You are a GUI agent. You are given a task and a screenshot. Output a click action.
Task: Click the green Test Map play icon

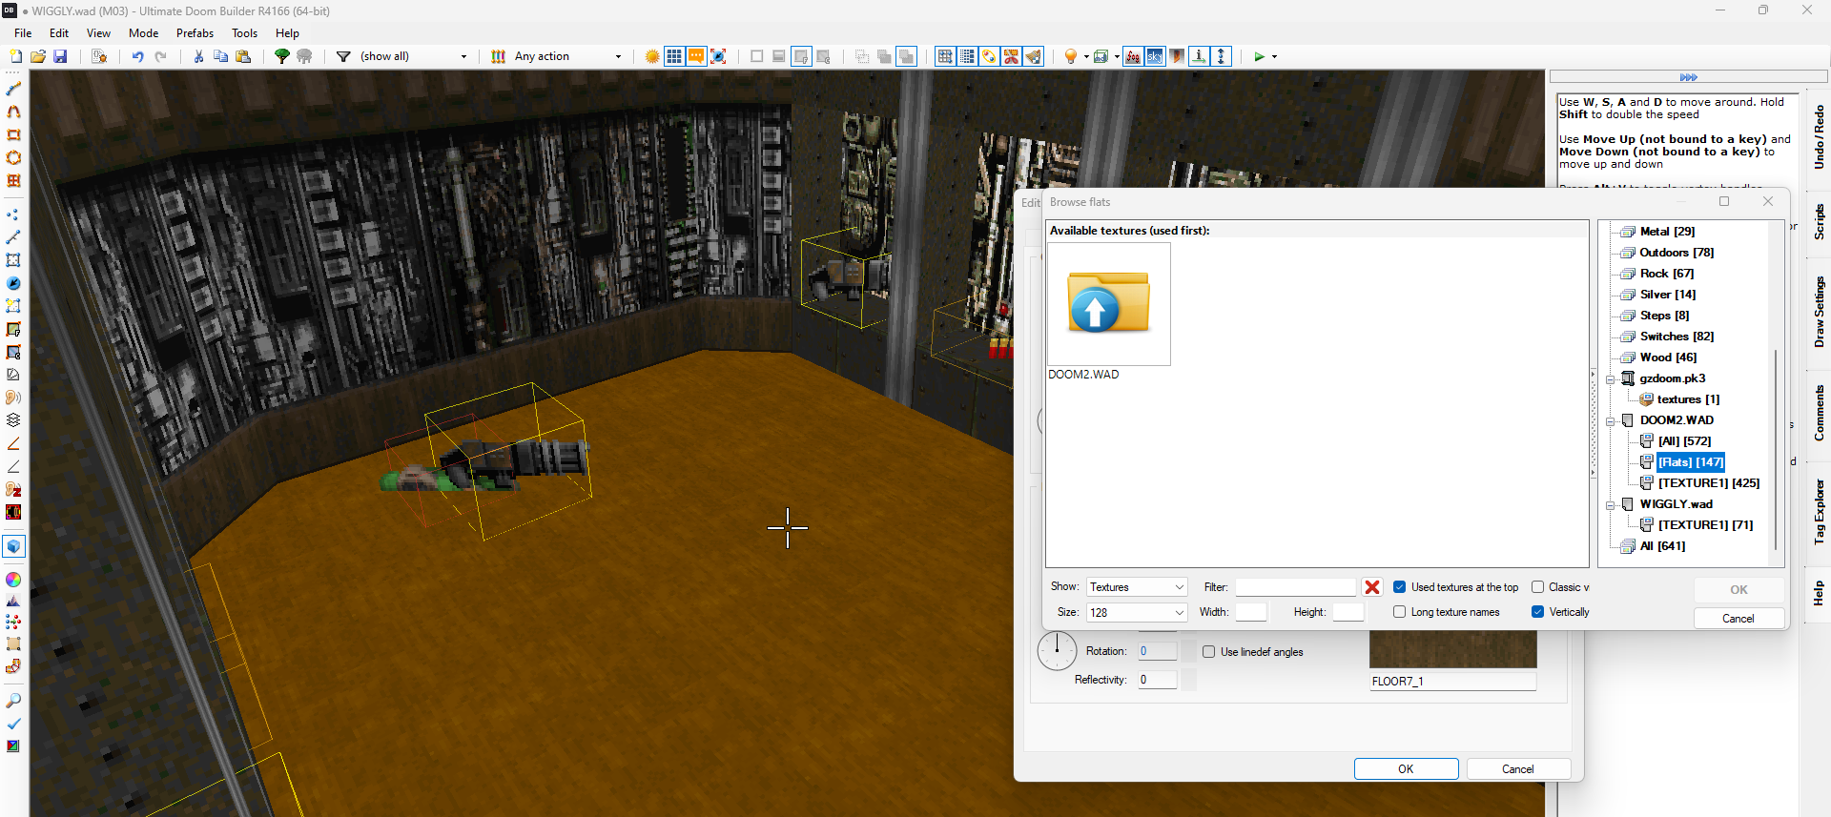pyautogui.click(x=1259, y=56)
